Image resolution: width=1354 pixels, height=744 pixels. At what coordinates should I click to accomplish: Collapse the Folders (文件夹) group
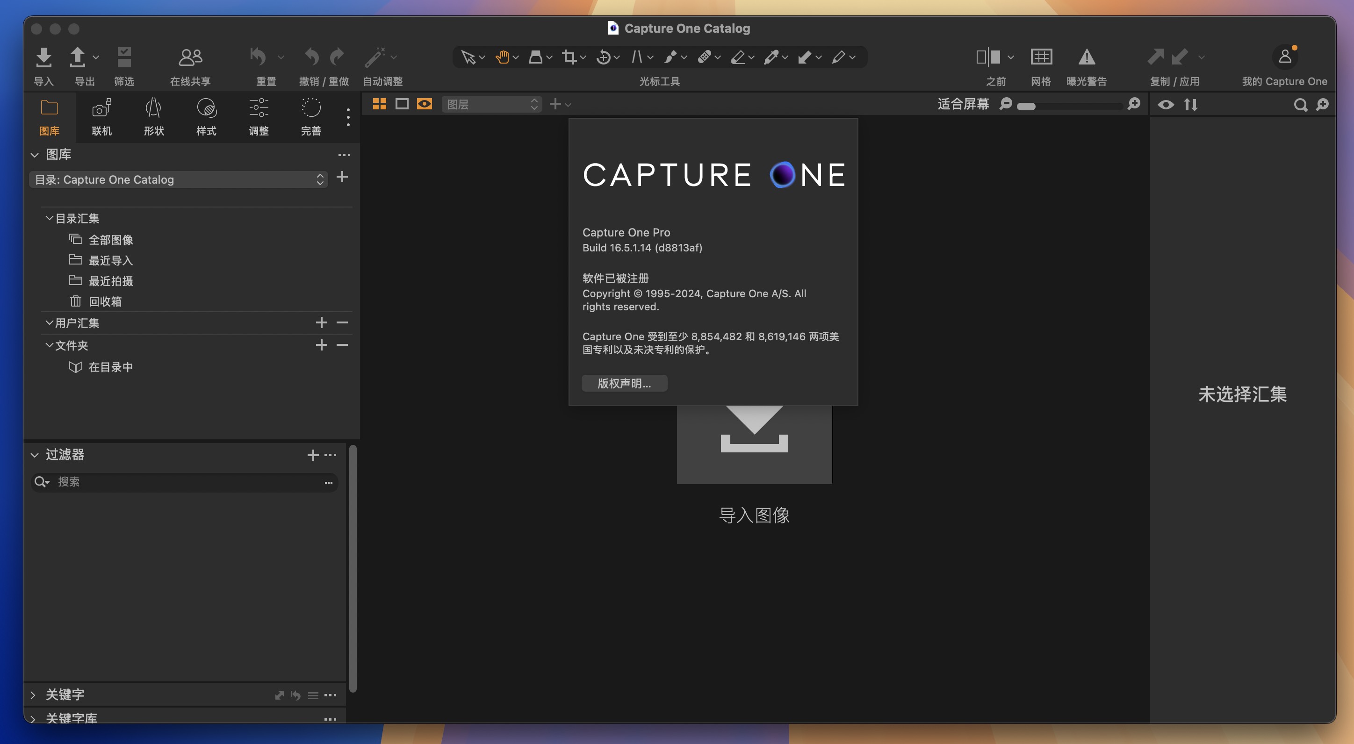click(x=49, y=345)
